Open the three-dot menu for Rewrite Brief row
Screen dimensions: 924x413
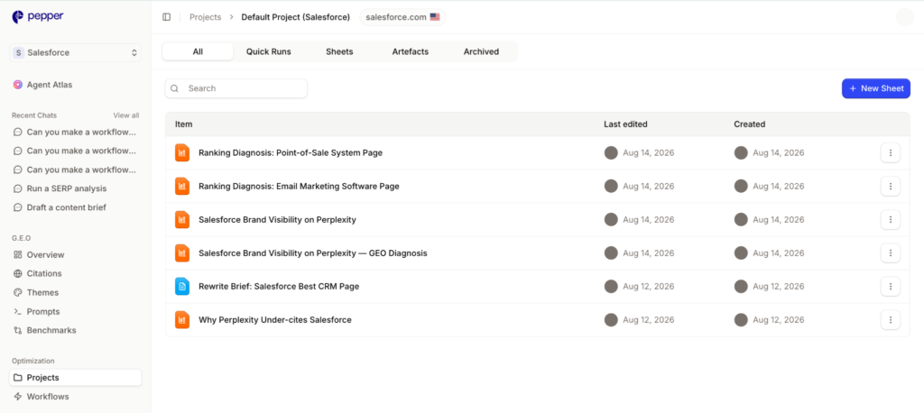[x=891, y=287]
